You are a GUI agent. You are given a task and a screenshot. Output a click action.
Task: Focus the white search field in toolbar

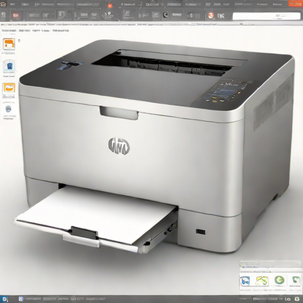click(x=266, y=16)
